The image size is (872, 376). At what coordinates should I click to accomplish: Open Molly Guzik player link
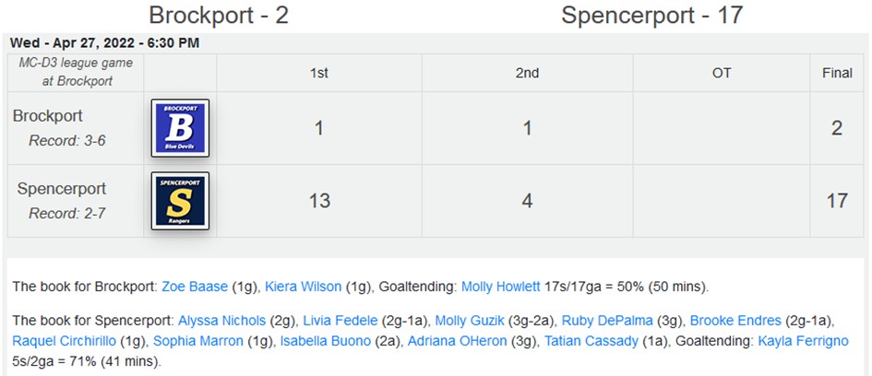pyautogui.click(x=470, y=321)
